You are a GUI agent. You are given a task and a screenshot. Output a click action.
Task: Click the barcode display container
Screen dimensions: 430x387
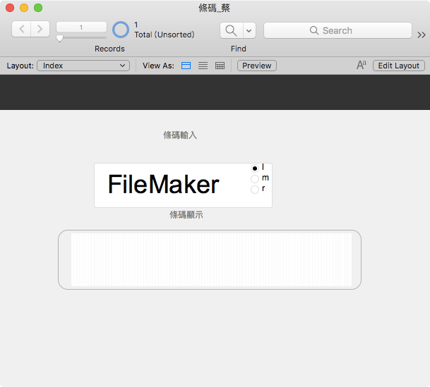point(210,259)
